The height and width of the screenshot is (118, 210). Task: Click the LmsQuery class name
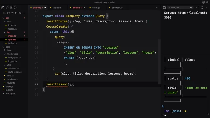click(73, 16)
